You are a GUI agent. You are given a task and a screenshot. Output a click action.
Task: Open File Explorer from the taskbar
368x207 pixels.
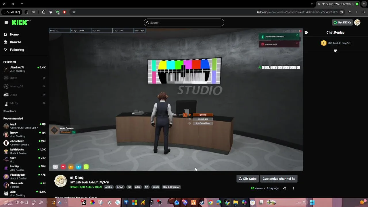[236, 202]
